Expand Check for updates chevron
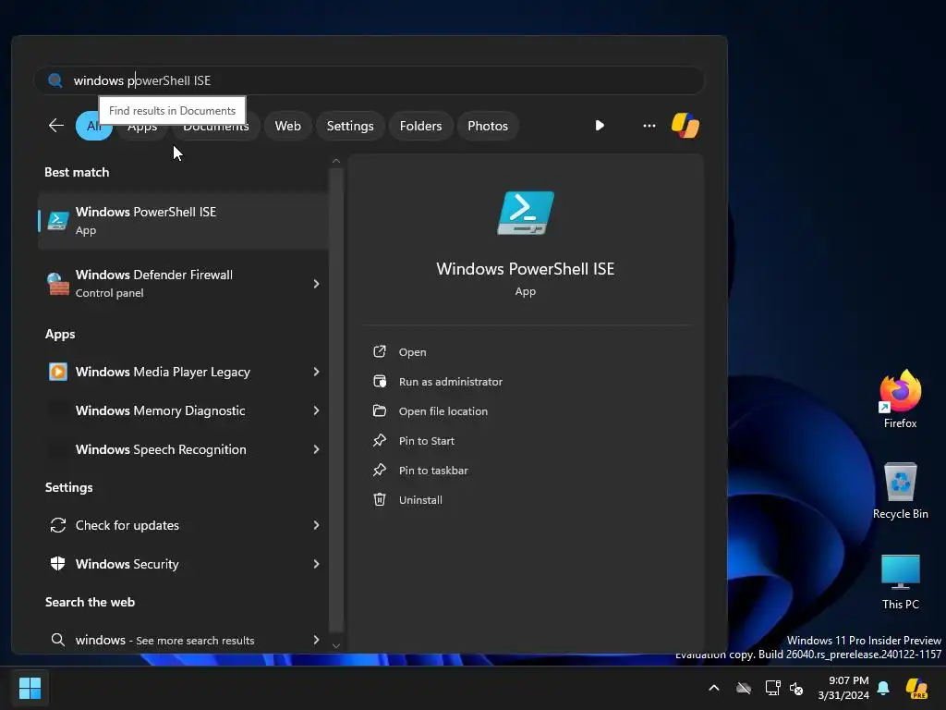Image resolution: width=946 pixels, height=710 pixels. [x=316, y=525]
